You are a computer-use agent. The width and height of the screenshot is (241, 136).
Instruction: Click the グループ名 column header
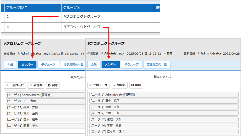tap(72, 8)
